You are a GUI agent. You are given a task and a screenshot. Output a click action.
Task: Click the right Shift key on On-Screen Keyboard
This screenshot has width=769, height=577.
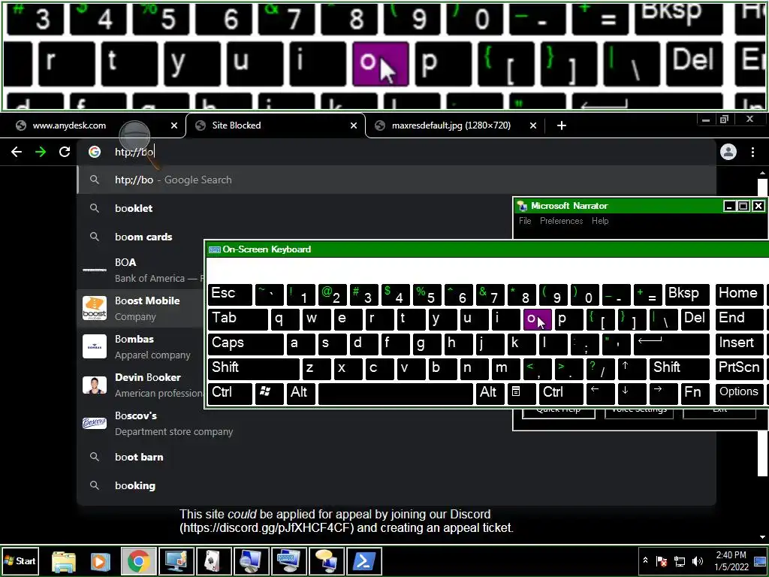(x=679, y=368)
